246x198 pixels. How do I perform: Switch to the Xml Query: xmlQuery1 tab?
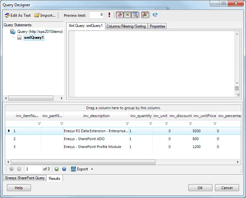[86, 26]
